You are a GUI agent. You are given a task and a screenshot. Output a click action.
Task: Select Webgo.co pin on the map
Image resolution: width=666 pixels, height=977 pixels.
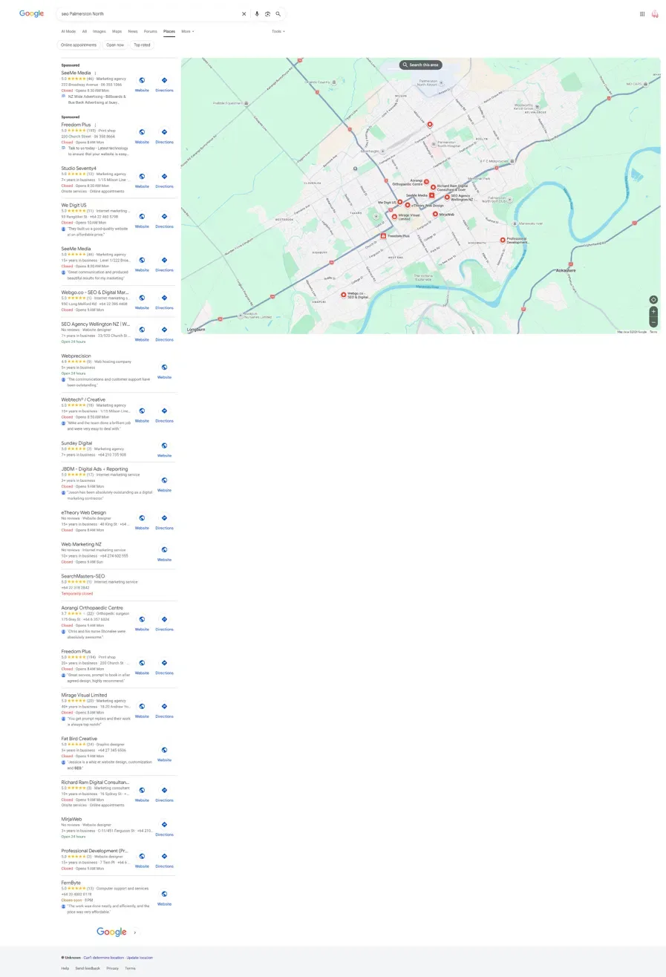click(342, 294)
